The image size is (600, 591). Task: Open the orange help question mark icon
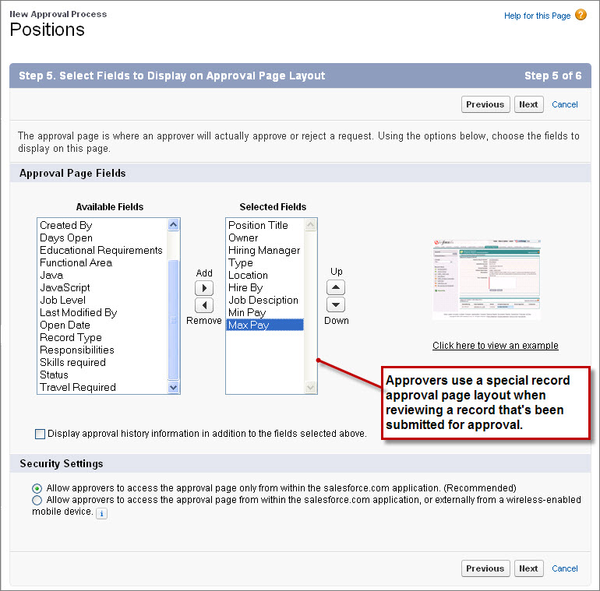(x=581, y=15)
